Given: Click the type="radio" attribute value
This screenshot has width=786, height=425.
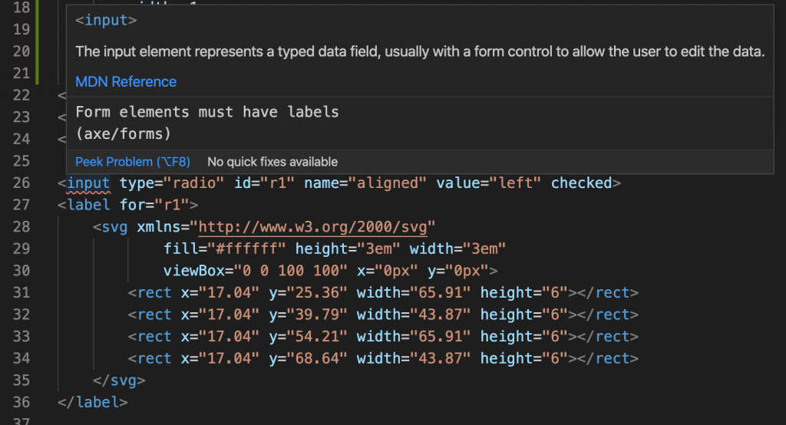Looking at the screenshot, I should pos(171,183).
